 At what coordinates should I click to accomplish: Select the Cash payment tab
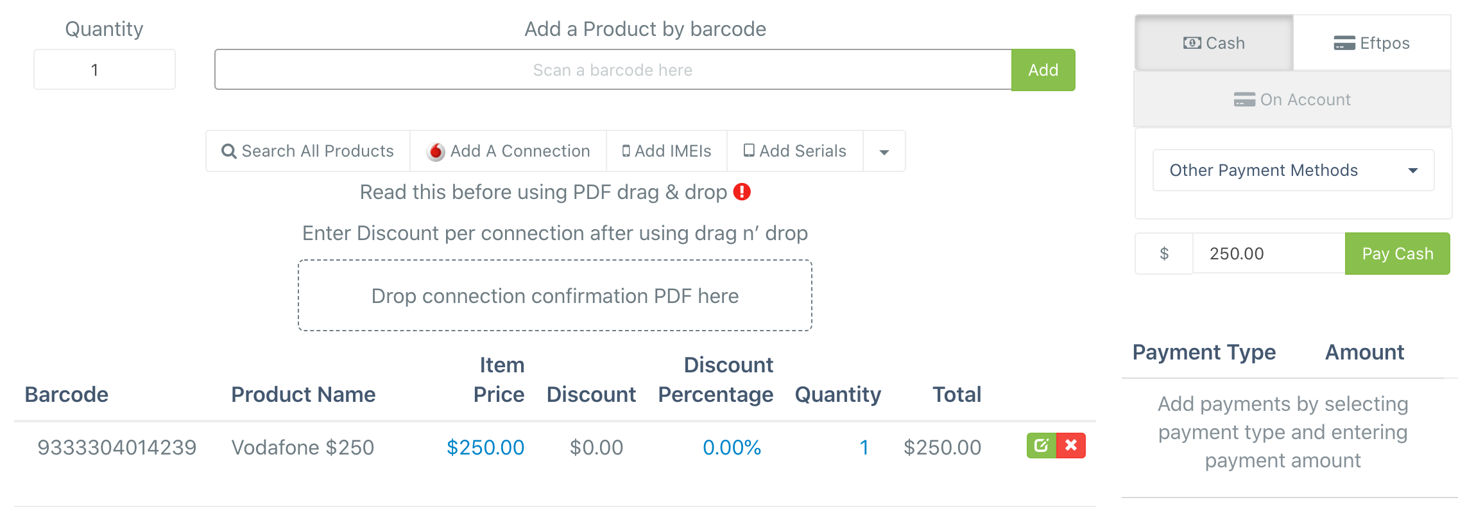(1214, 43)
